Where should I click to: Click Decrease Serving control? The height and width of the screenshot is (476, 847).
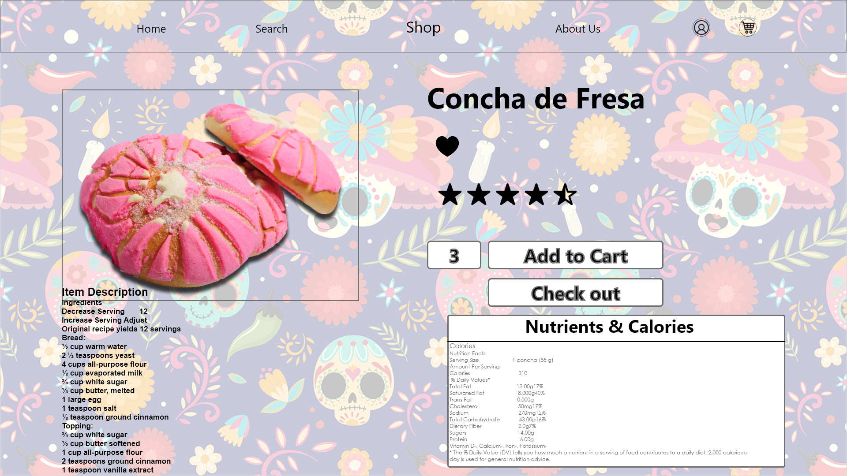(x=93, y=311)
